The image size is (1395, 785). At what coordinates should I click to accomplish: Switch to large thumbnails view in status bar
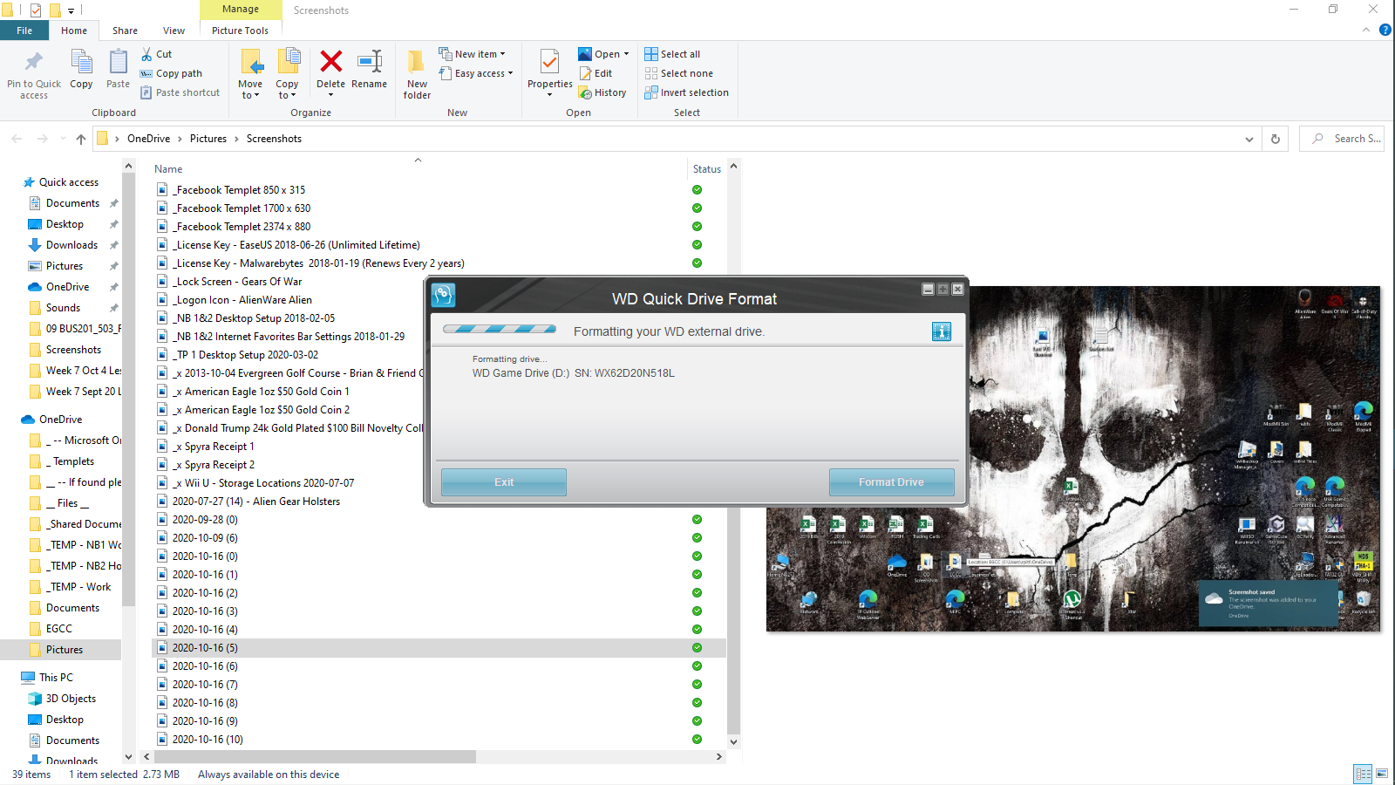1382,774
